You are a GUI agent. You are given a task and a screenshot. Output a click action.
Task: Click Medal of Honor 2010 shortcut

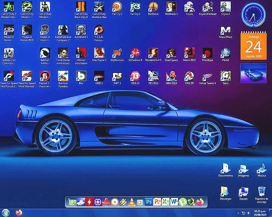coord(27,33)
